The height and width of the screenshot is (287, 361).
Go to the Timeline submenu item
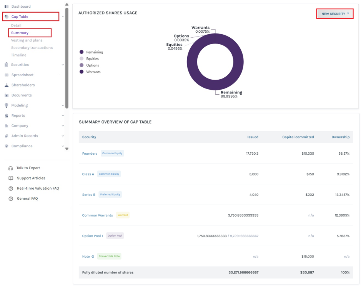pos(19,55)
